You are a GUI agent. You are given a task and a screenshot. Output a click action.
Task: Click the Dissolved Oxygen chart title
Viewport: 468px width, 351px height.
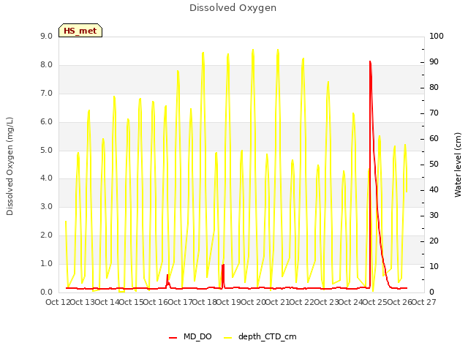[x=233, y=8]
